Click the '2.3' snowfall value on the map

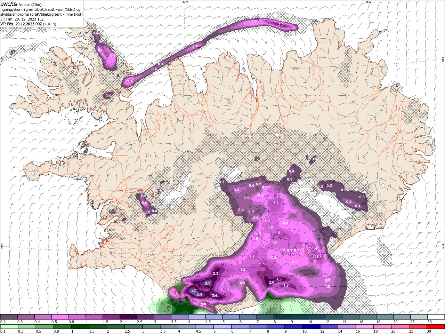pyautogui.click(x=216, y=273)
